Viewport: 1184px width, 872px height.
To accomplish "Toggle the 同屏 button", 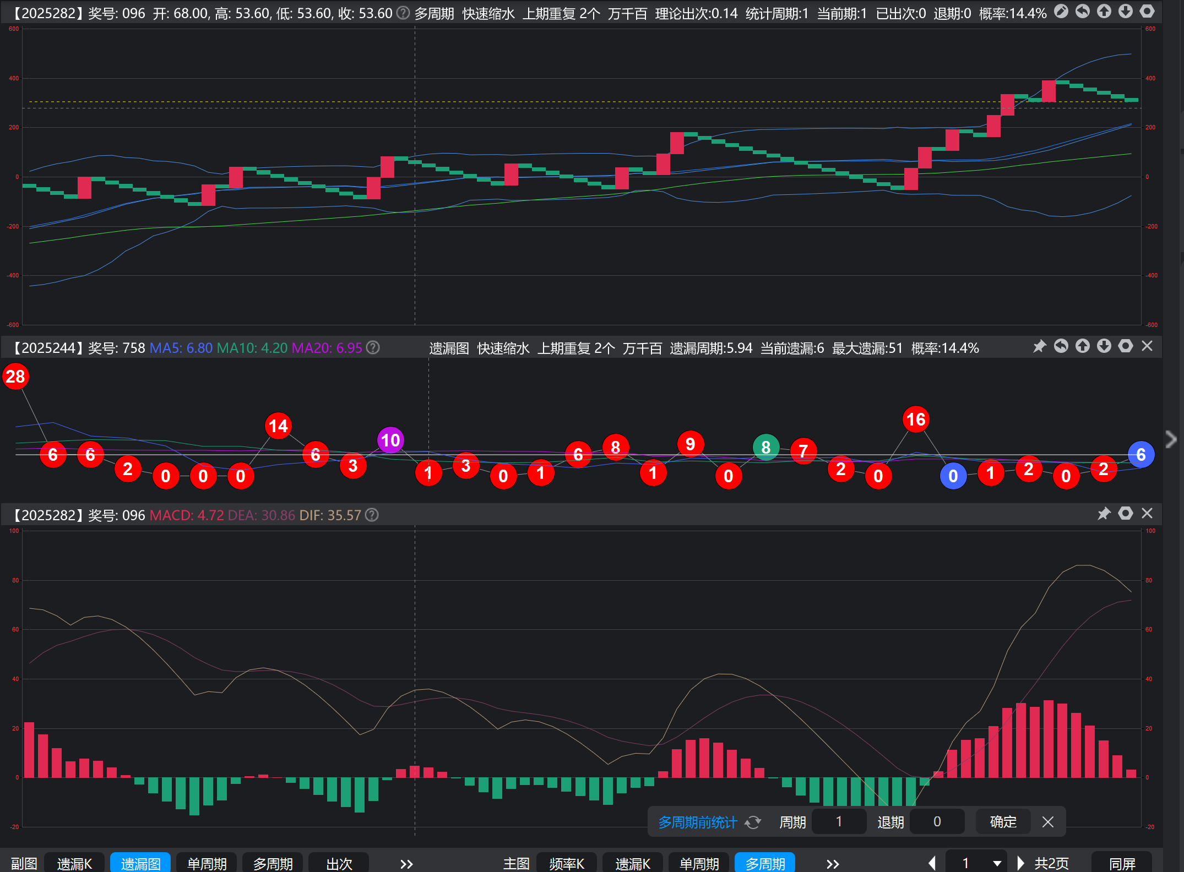I will (1122, 863).
